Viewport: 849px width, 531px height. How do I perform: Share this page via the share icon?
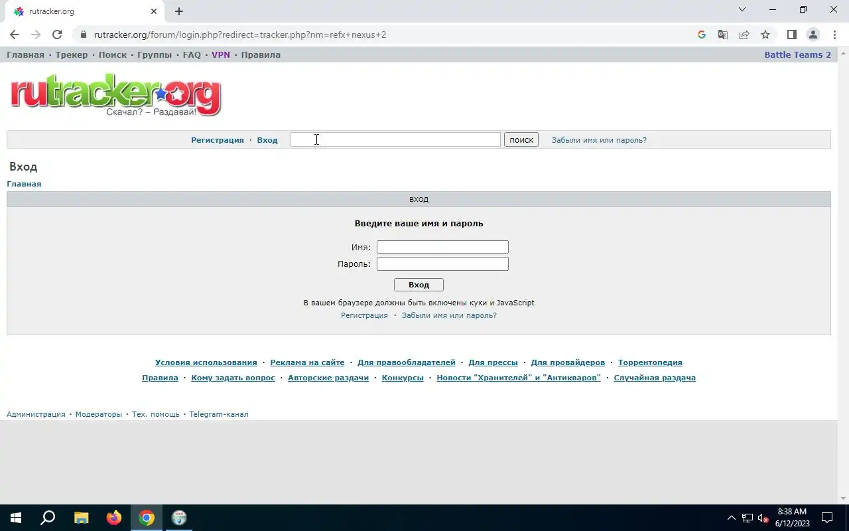[744, 35]
